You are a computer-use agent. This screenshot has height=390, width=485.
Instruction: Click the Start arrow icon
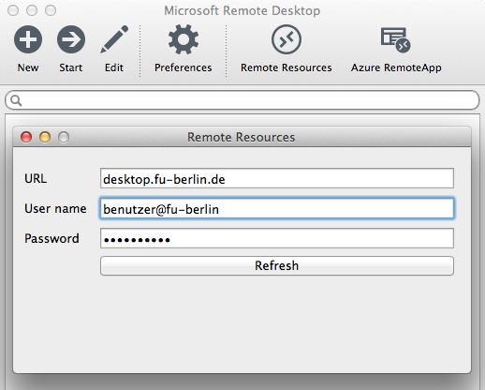71,39
